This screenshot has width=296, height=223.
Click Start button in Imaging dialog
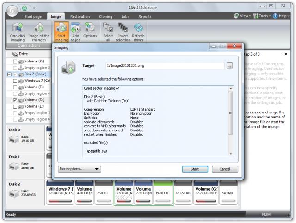[195, 169]
